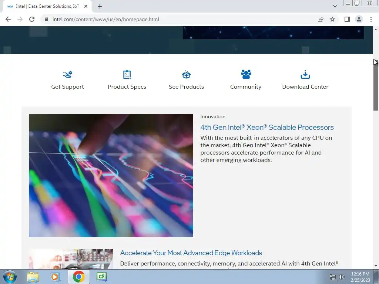Open Chrome's three-dot menu

coord(371,19)
